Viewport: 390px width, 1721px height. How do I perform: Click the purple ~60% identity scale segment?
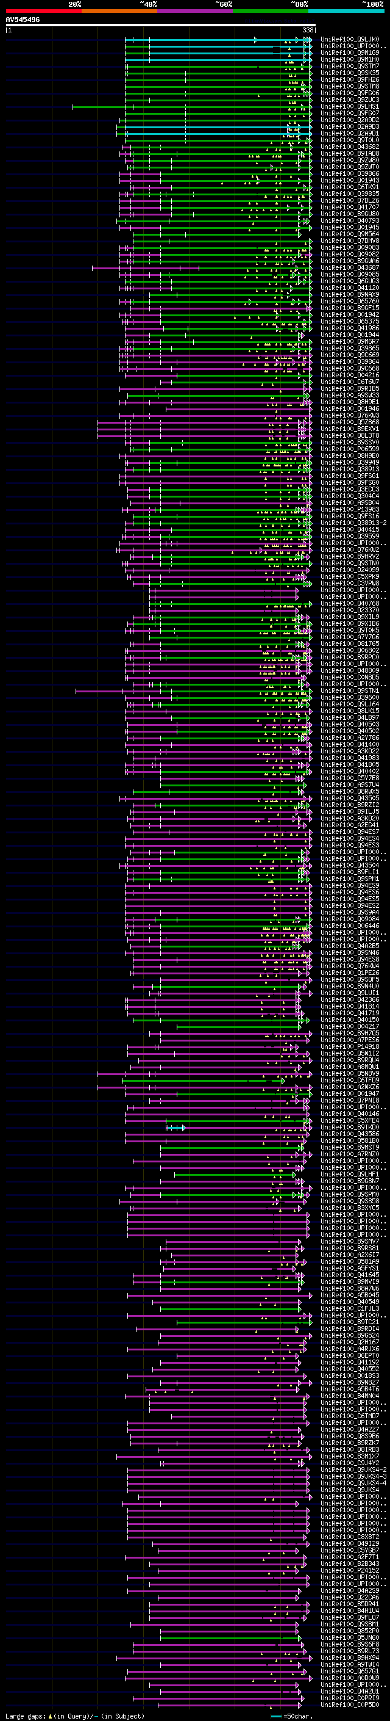click(x=196, y=11)
